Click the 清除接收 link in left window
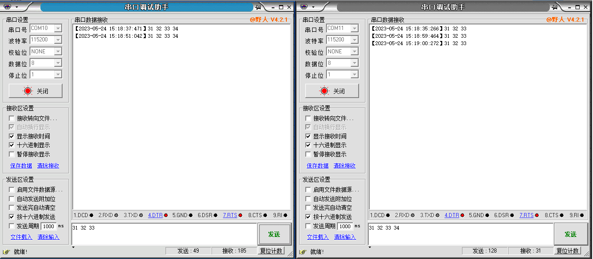 point(48,166)
